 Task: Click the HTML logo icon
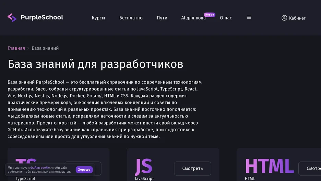point(270,166)
